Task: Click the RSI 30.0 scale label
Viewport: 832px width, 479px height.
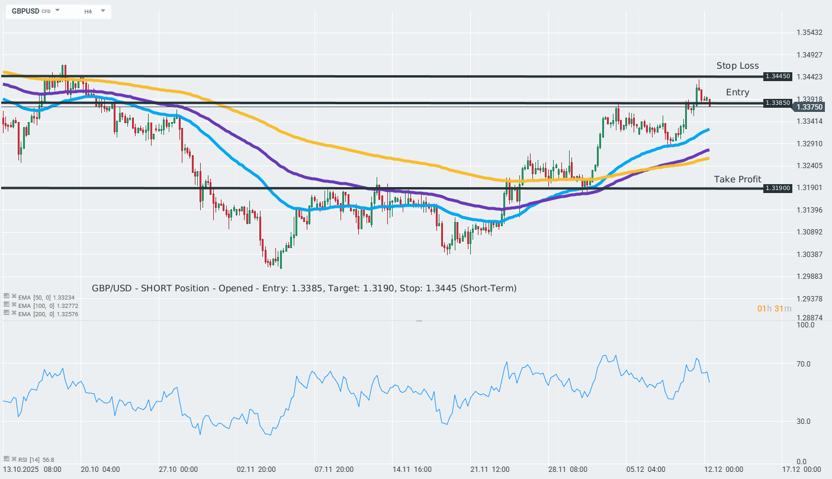Action: coord(803,422)
